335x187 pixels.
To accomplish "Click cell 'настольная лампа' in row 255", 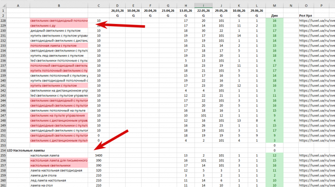I will [59, 156].
